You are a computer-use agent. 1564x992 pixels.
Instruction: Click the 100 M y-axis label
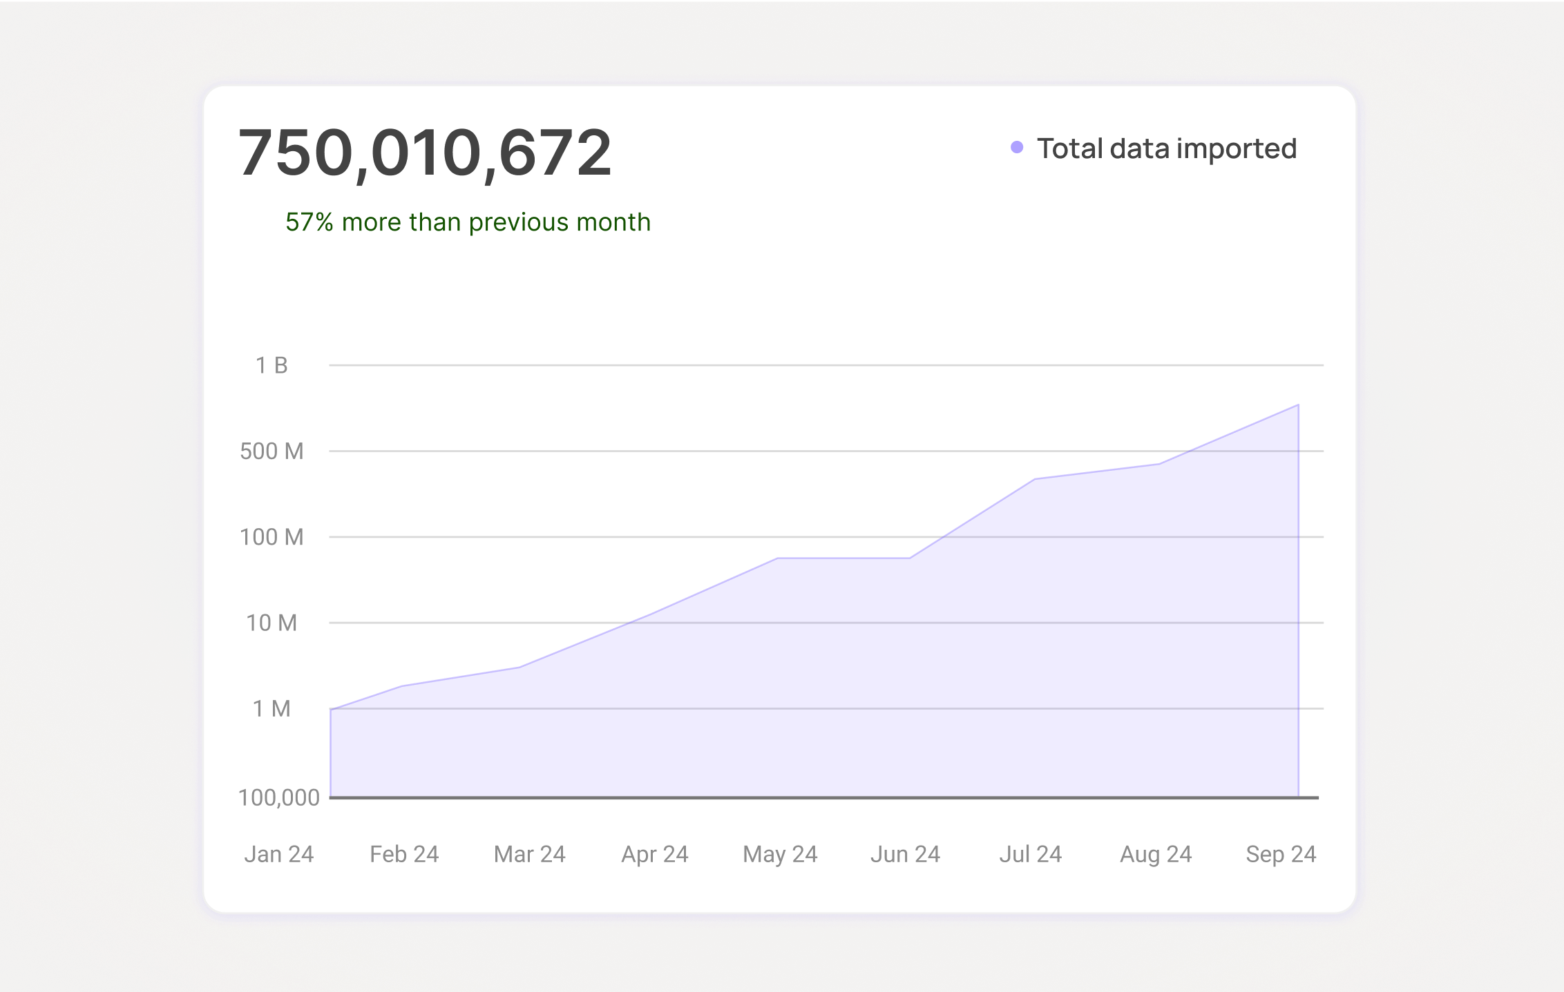click(x=271, y=536)
